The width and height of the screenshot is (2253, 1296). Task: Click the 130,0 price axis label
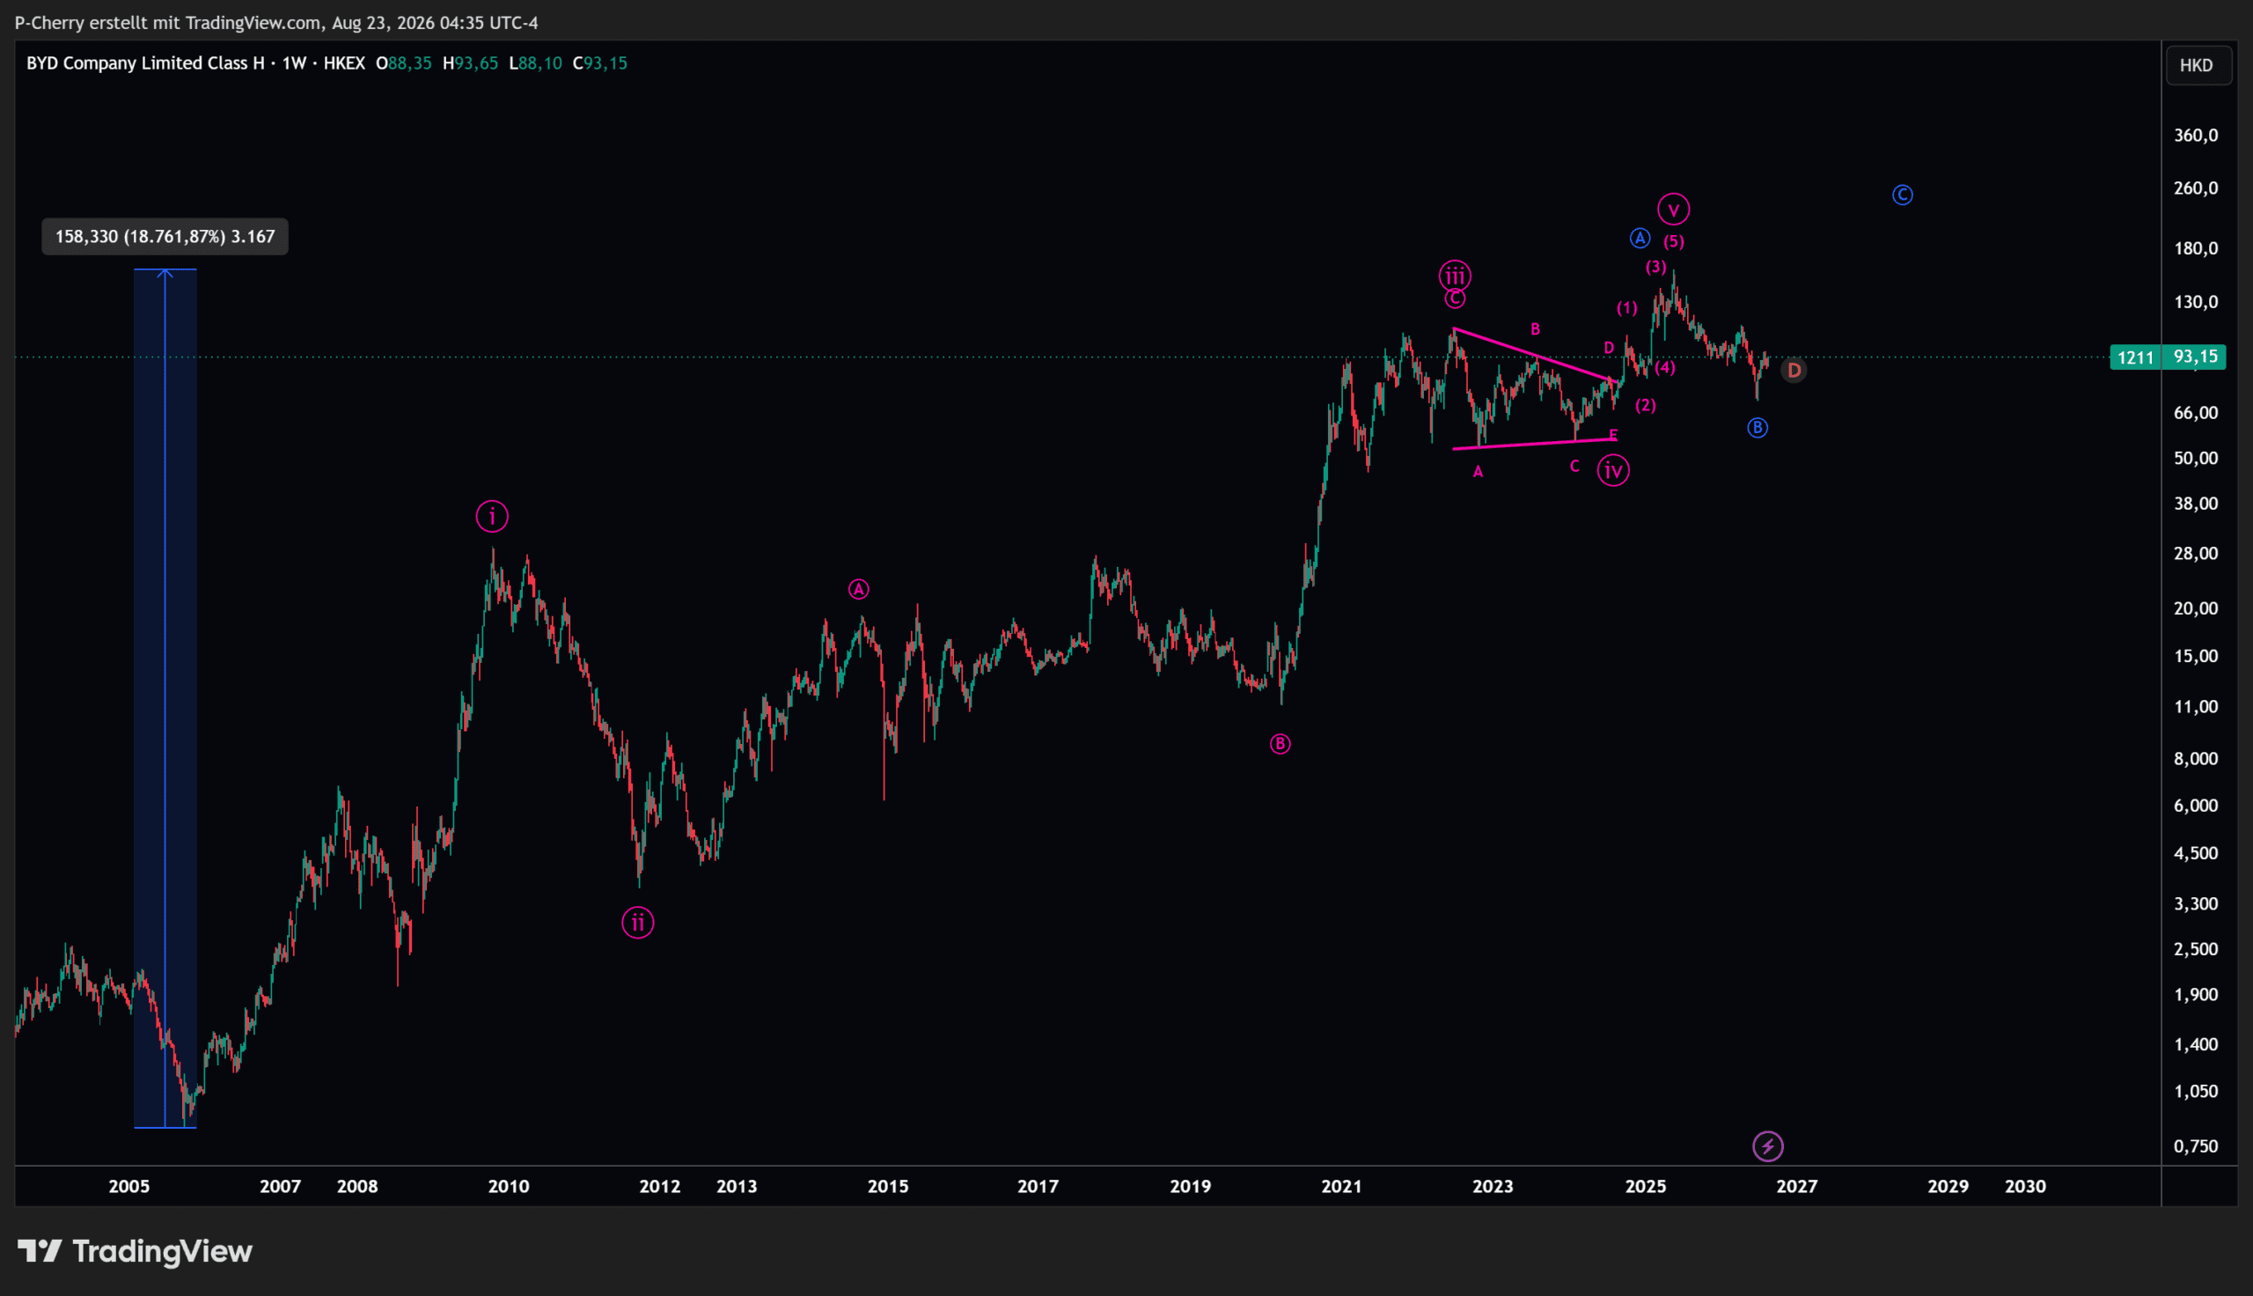(x=2196, y=302)
